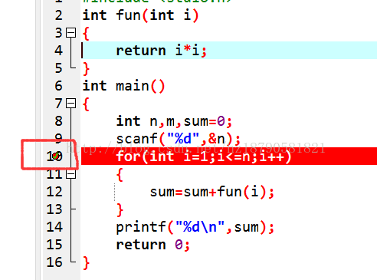Screen dimensions: 377x280
Task: Click the 'return 0;' statement
Action: [x=152, y=245]
